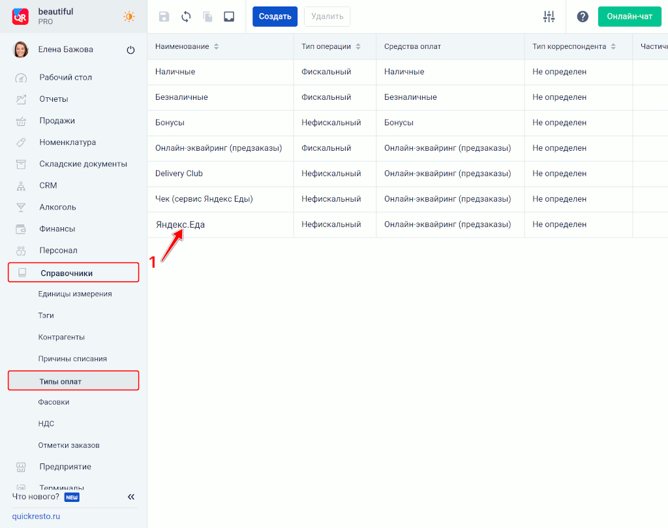This screenshot has width=668, height=528.
Task: Select Контрагенты submenu item
Action: pyautogui.click(x=61, y=337)
